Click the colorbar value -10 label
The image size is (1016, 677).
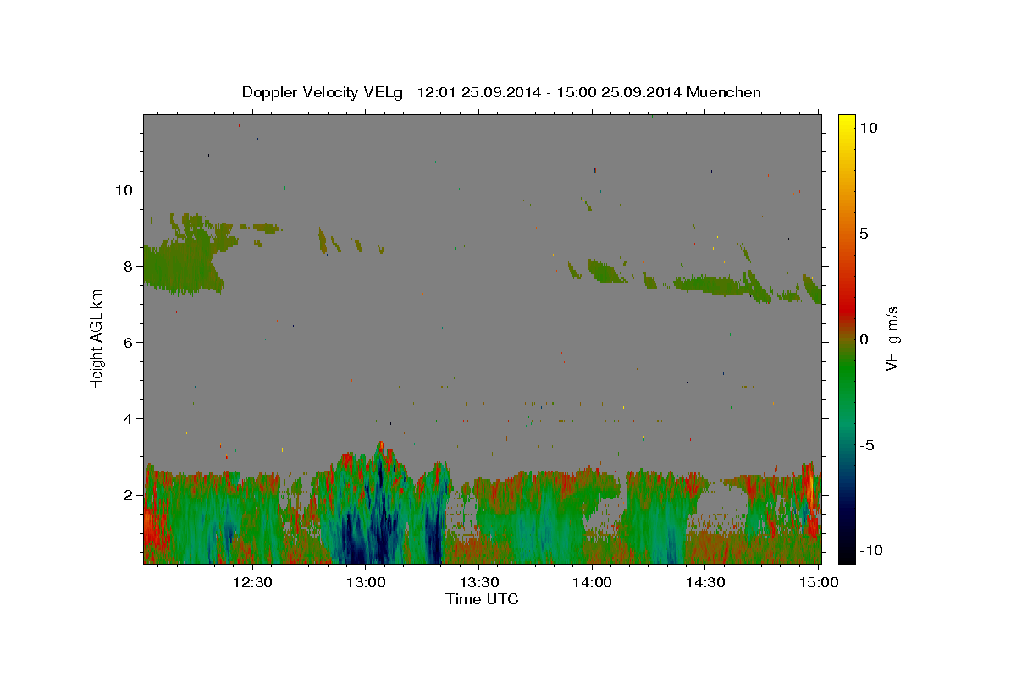pyautogui.click(x=871, y=551)
